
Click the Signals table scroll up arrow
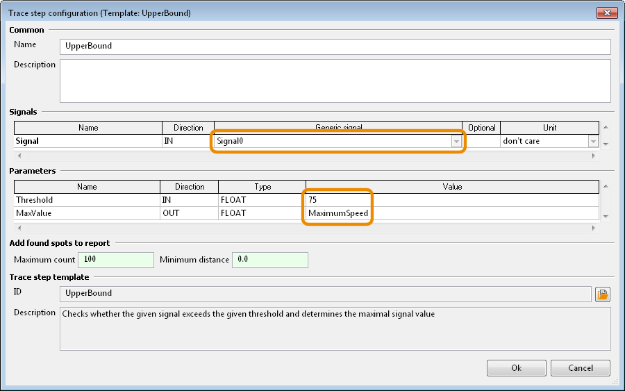(x=606, y=127)
